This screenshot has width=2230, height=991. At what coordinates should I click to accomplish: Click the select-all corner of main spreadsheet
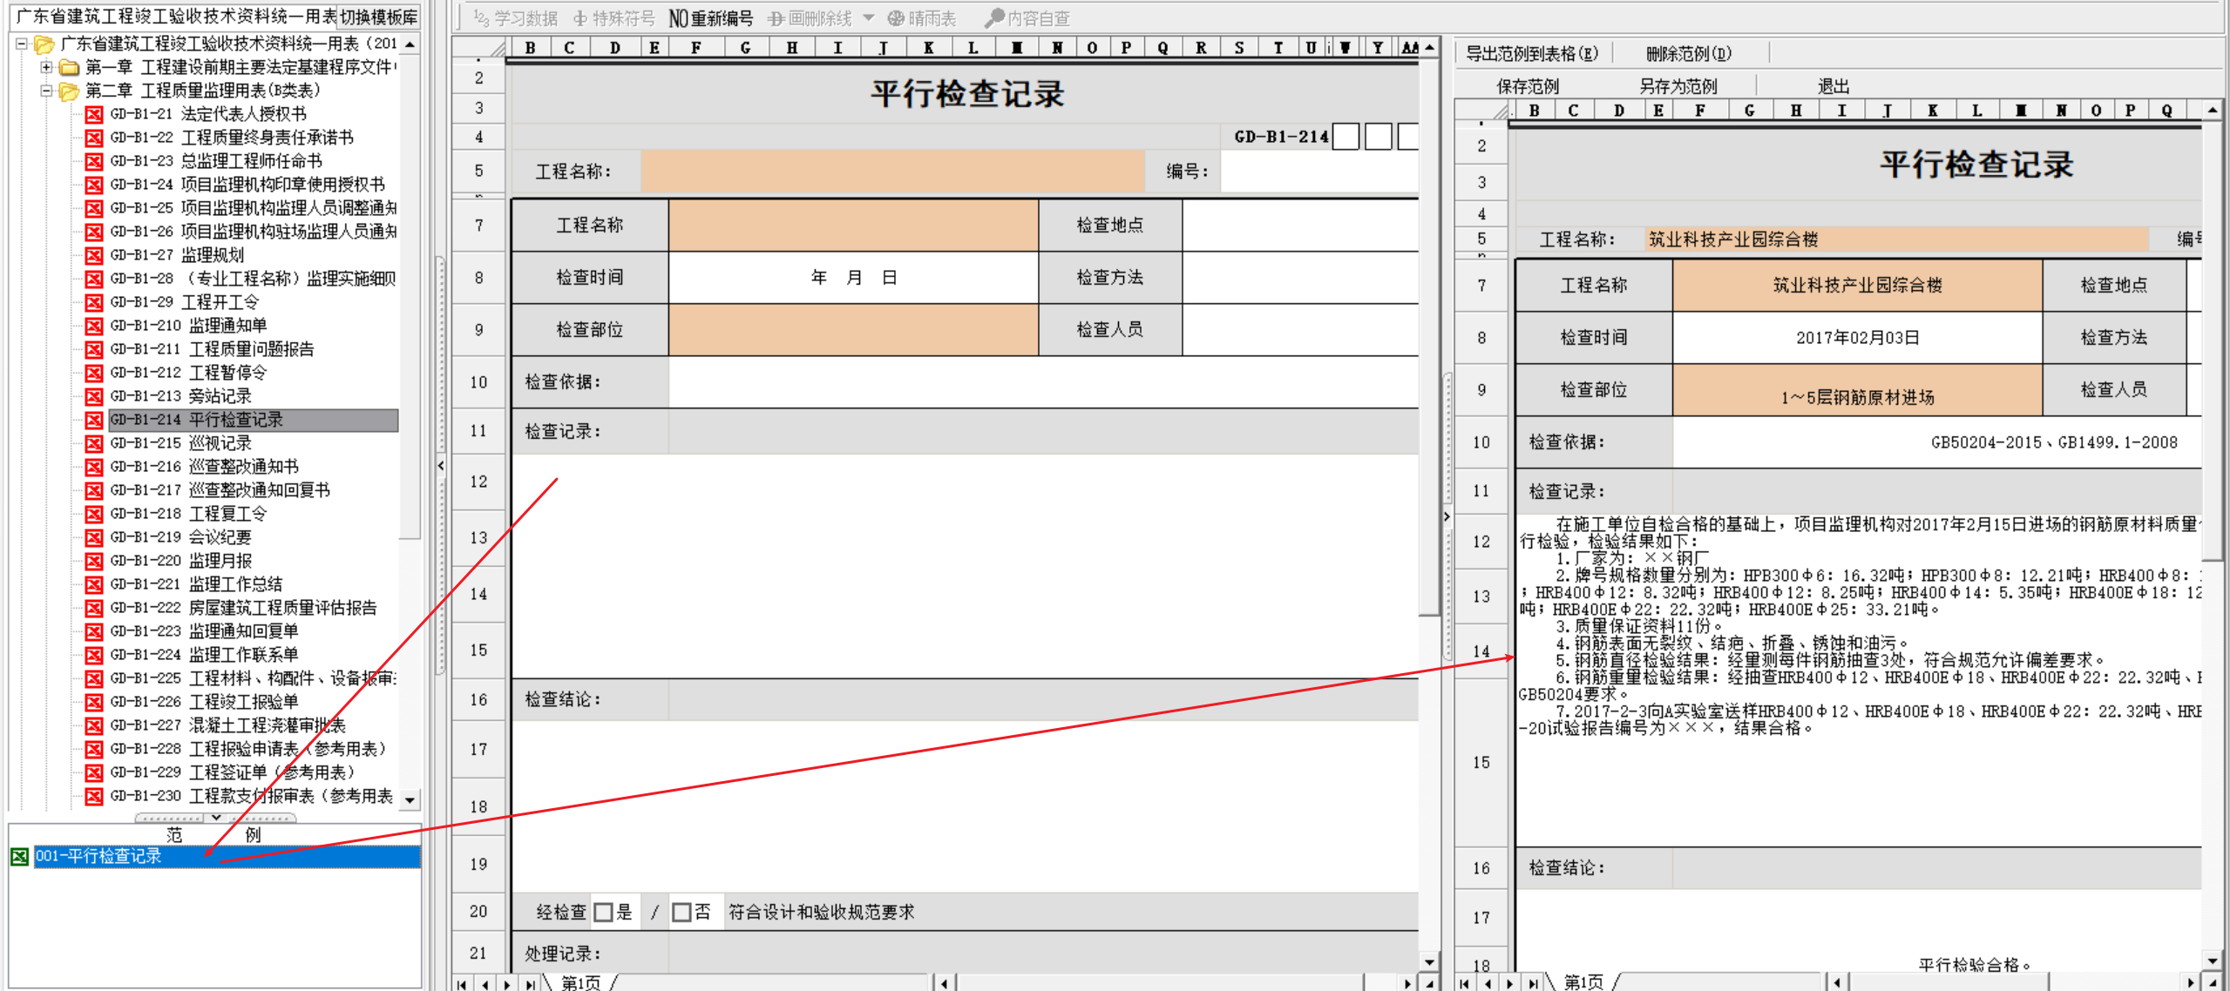tap(481, 48)
